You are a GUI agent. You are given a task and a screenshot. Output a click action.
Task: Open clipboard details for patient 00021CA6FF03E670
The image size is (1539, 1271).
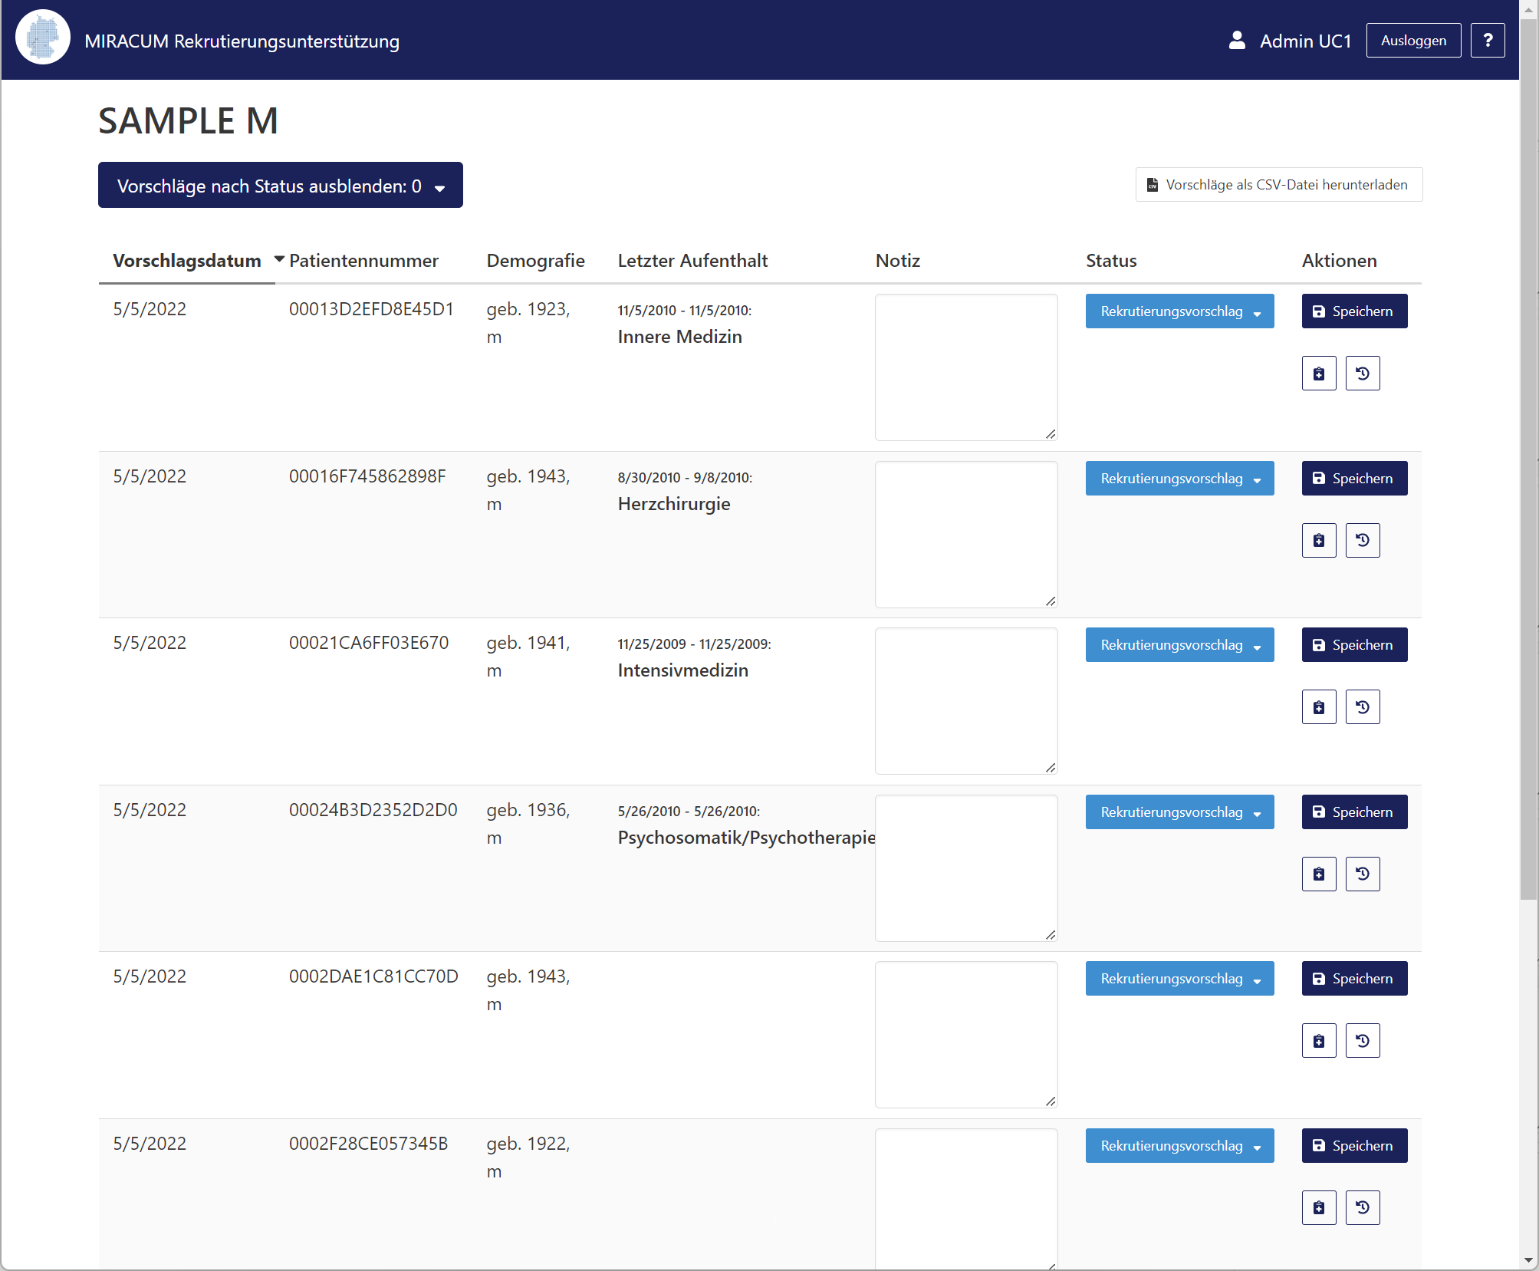coord(1319,707)
